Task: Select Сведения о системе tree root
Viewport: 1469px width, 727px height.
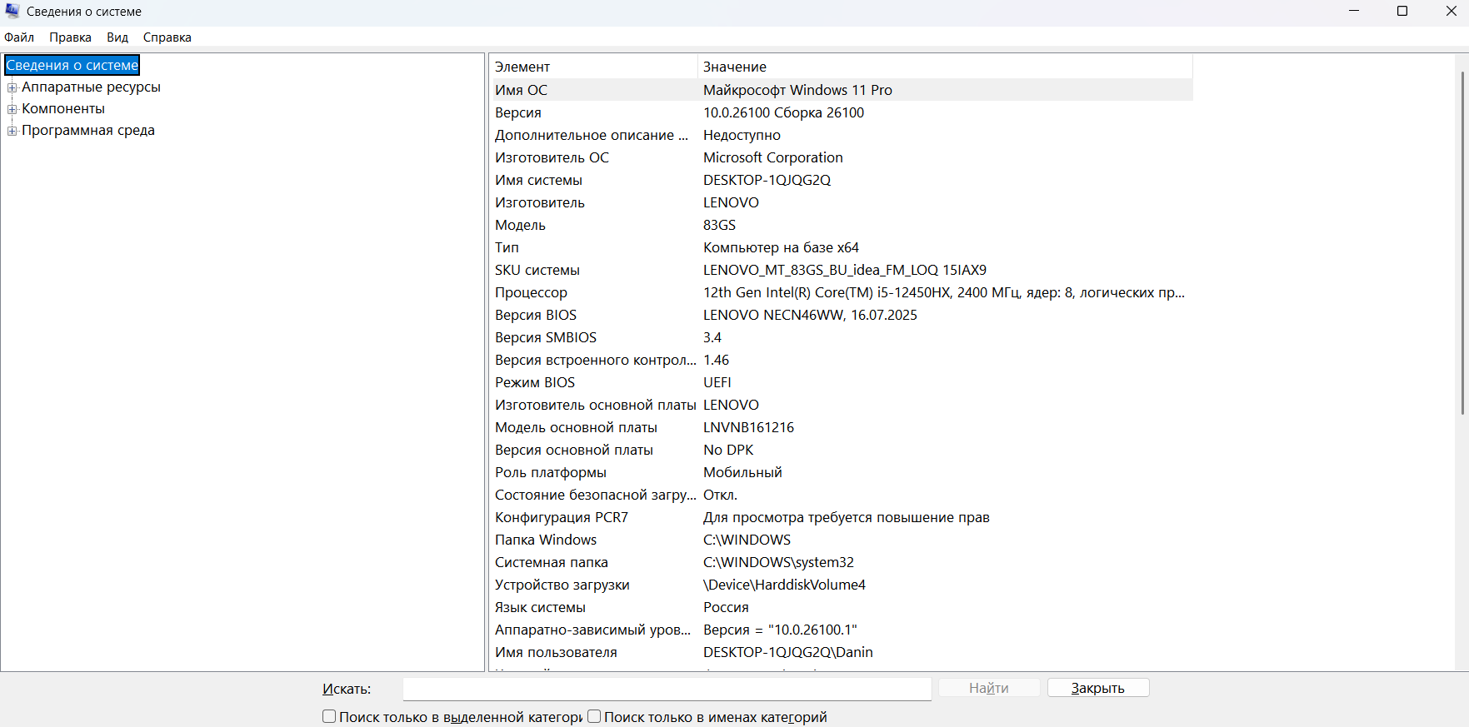Action: [x=72, y=65]
